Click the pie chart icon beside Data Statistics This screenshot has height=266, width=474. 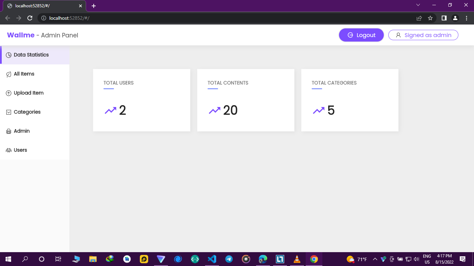(x=9, y=55)
